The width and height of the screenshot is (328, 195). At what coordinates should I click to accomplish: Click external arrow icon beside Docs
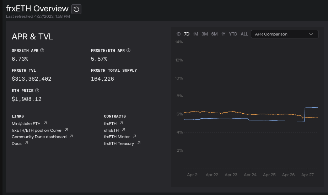(x=26, y=143)
